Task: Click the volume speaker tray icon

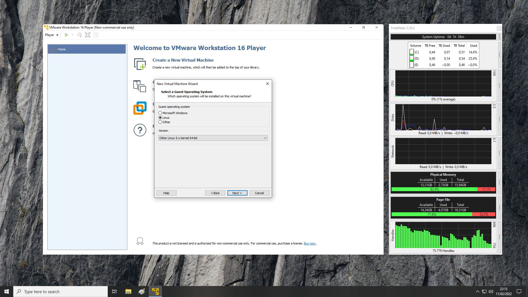Action: coord(491,291)
